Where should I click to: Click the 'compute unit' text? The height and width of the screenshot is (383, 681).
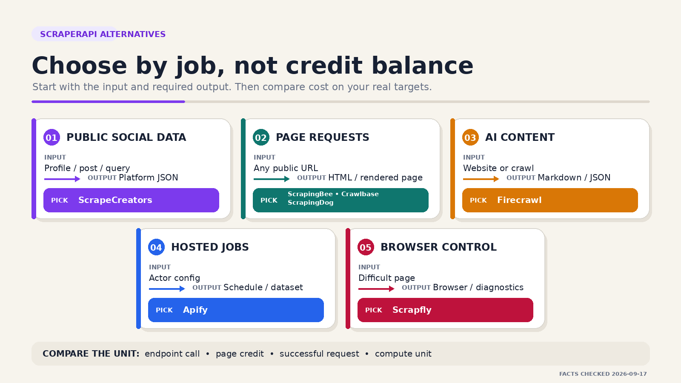(x=403, y=354)
